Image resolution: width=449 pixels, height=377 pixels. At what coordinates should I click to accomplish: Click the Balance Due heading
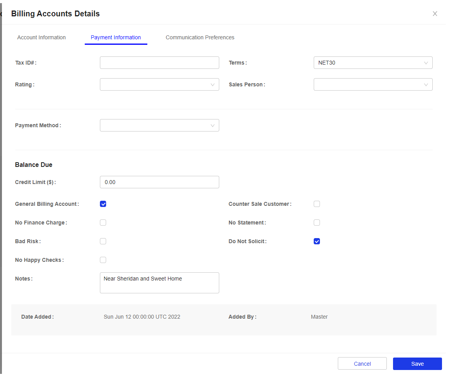click(x=34, y=166)
